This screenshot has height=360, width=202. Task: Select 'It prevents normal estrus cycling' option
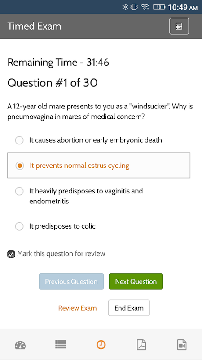pos(99,165)
